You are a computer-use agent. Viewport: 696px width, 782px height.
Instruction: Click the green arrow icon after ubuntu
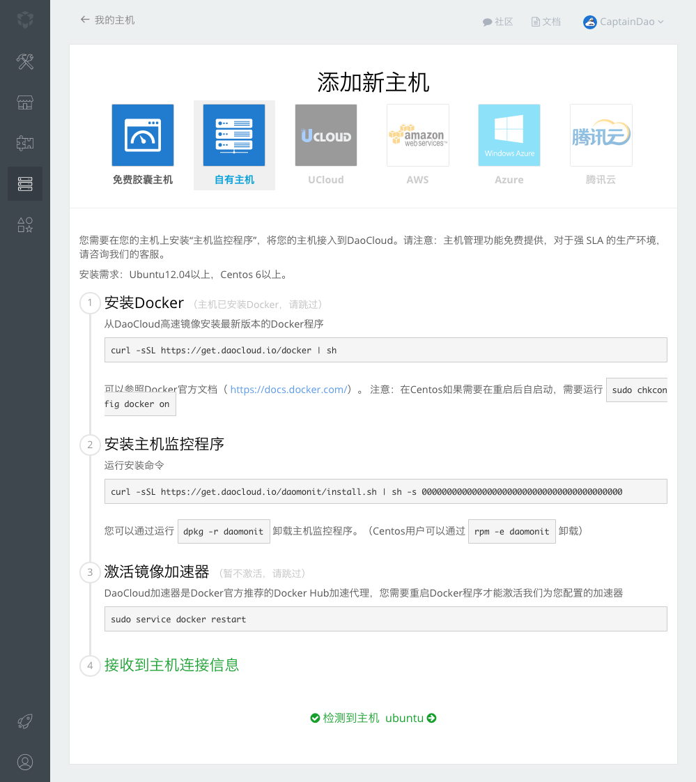click(432, 718)
